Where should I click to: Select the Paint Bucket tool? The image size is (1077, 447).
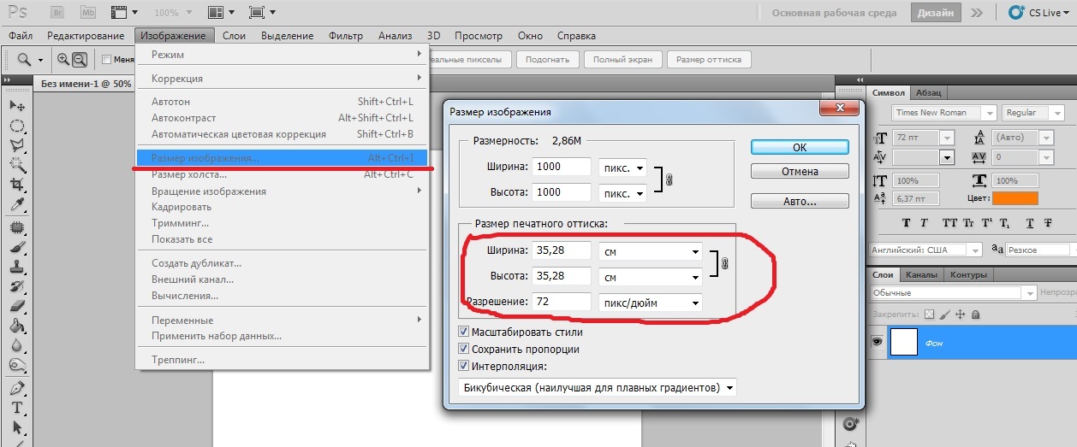[x=16, y=326]
